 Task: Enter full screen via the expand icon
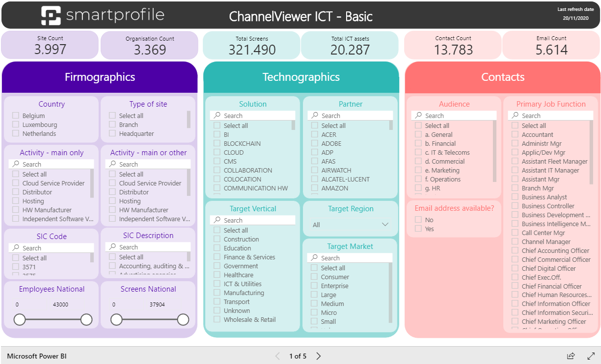click(x=591, y=356)
